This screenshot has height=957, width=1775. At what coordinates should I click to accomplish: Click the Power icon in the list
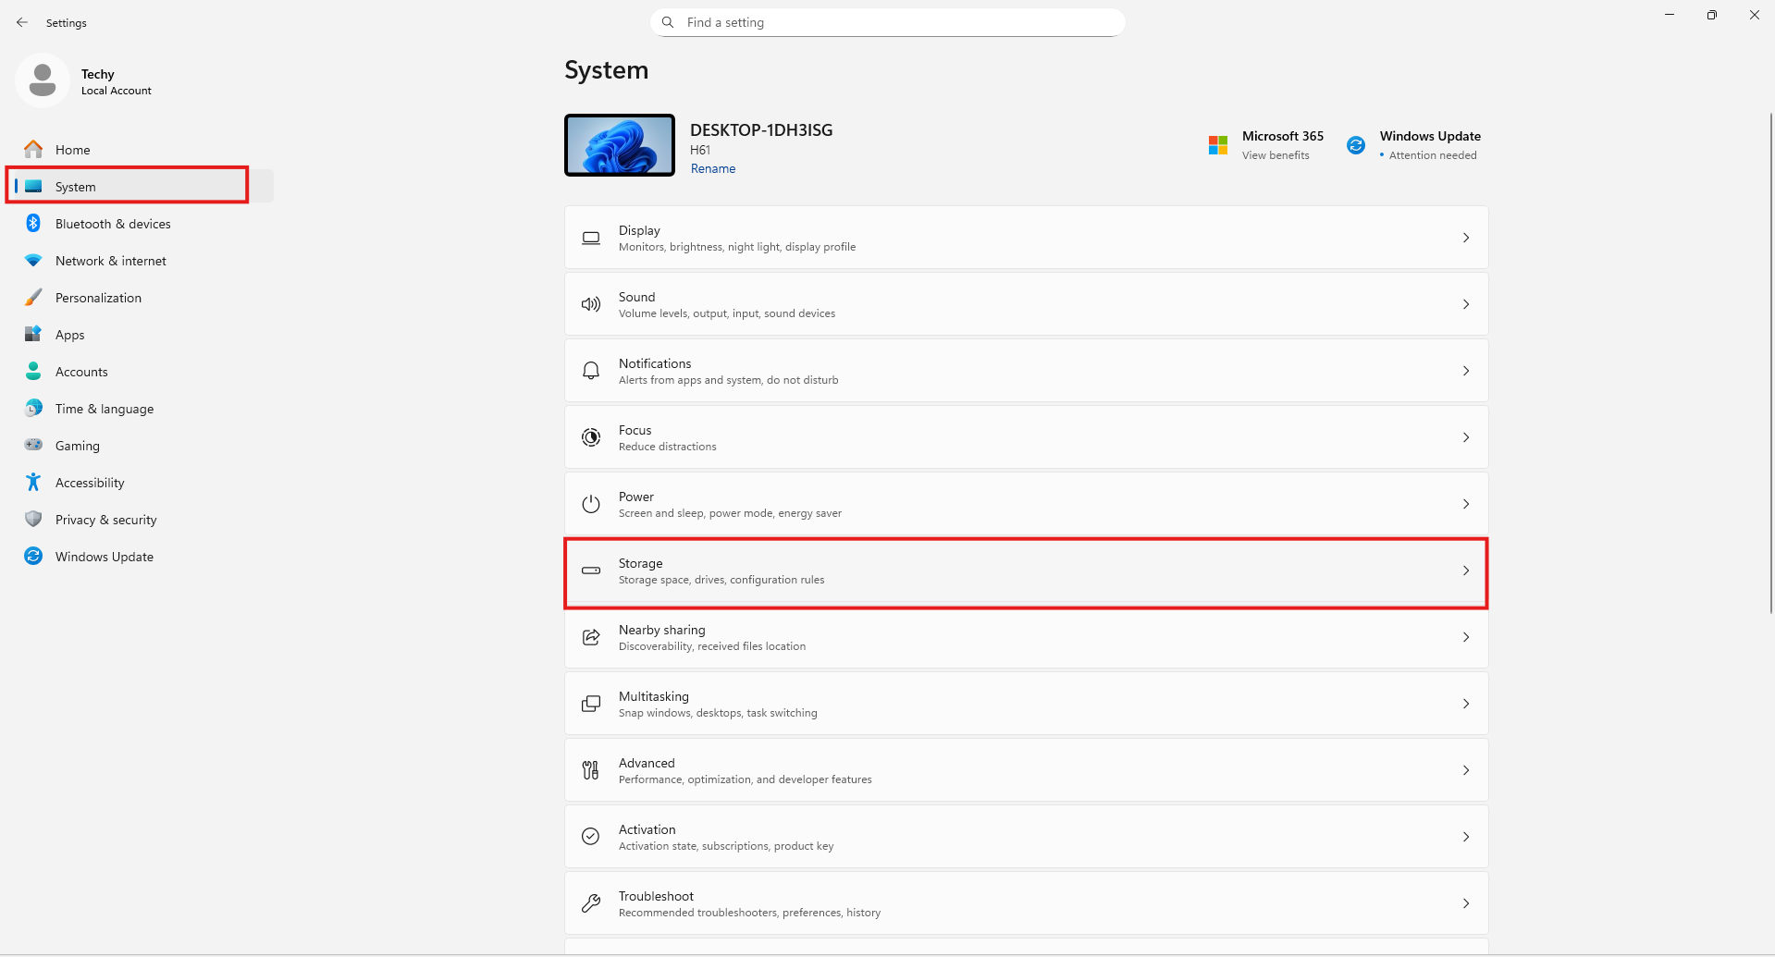click(x=591, y=504)
